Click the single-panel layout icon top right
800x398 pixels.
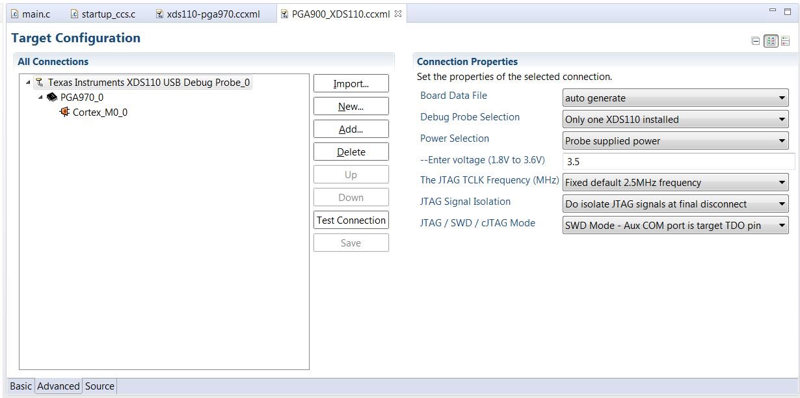pos(756,40)
